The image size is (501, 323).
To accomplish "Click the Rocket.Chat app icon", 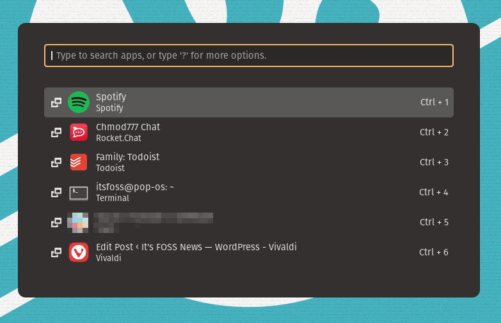I will tap(79, 132).
